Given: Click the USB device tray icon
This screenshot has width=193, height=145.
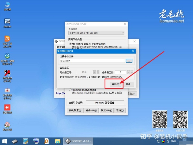Looking at the screenshot, I should (168, 141).
